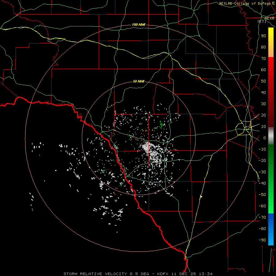
Task: Click the 90 value on the color scale
Action: 263,36
